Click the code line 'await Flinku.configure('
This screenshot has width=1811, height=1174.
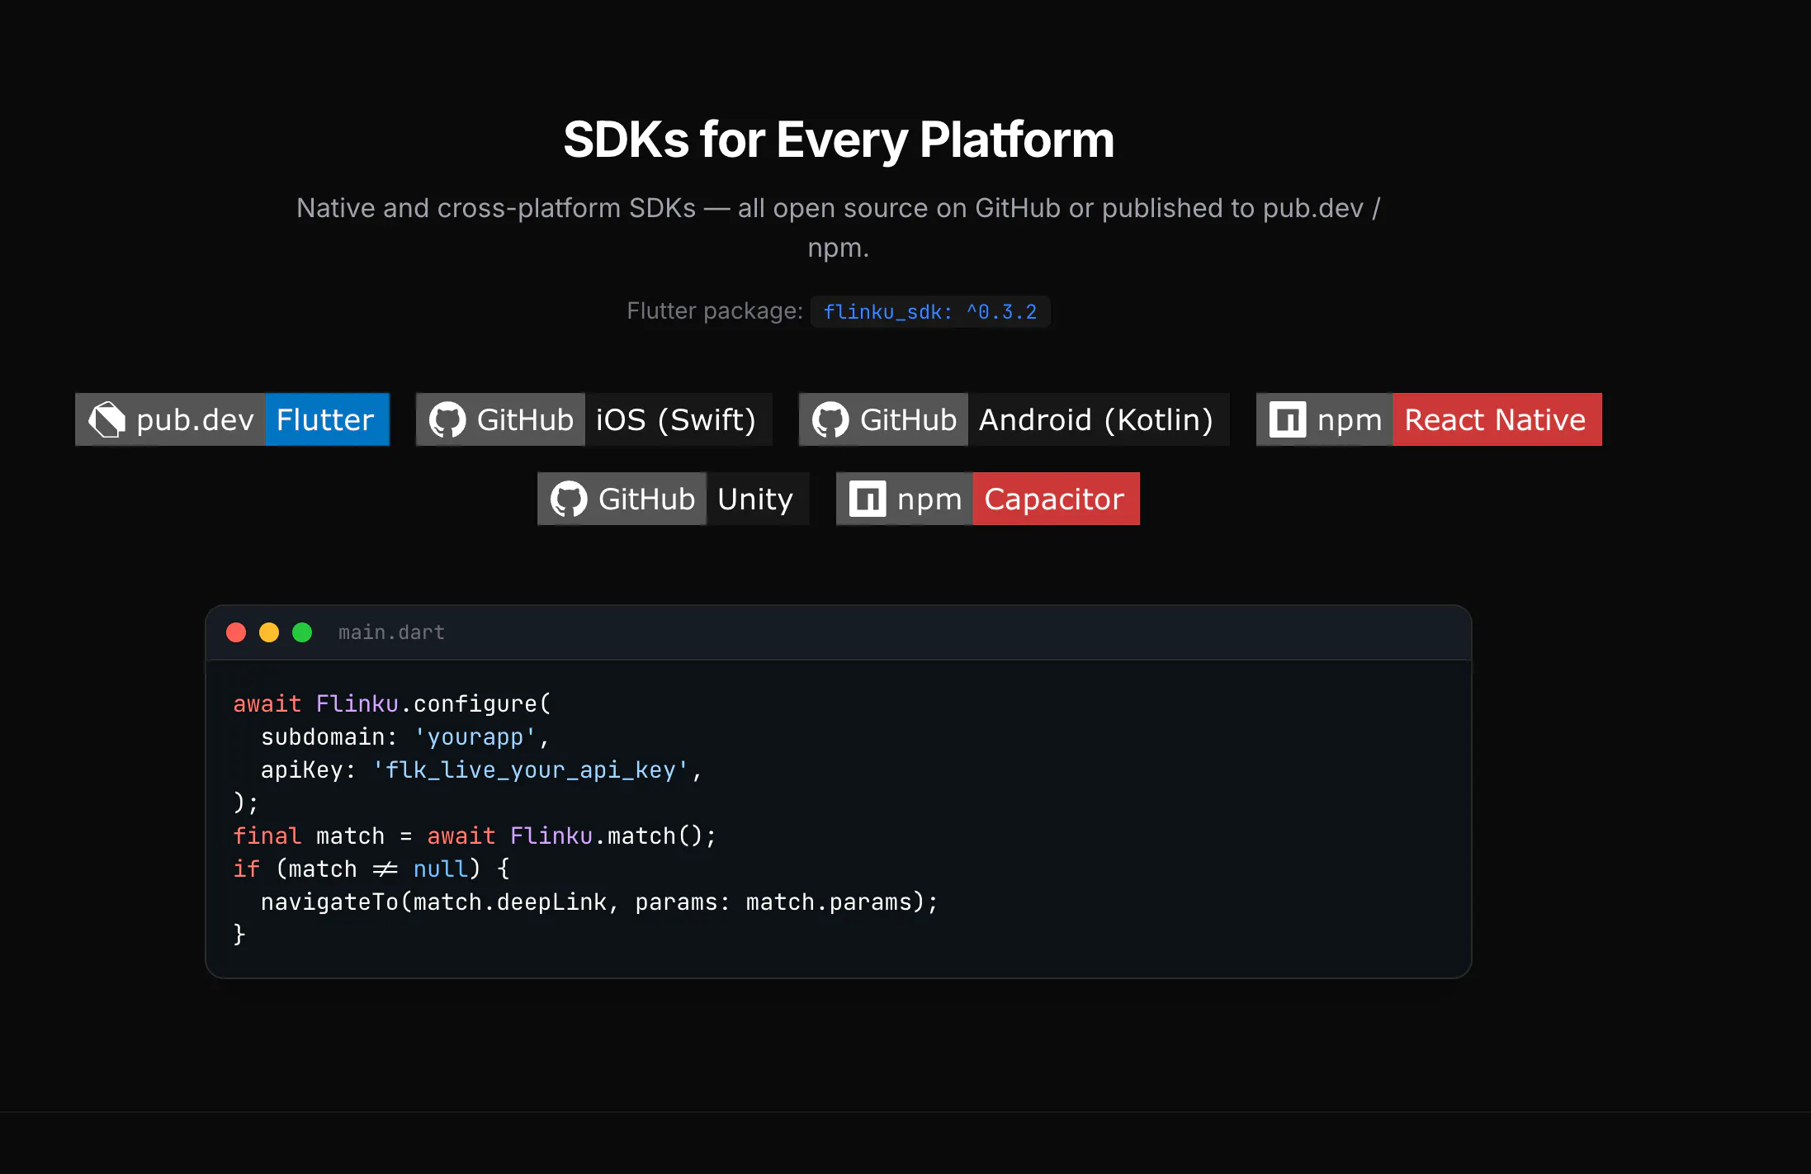[392, 703]
